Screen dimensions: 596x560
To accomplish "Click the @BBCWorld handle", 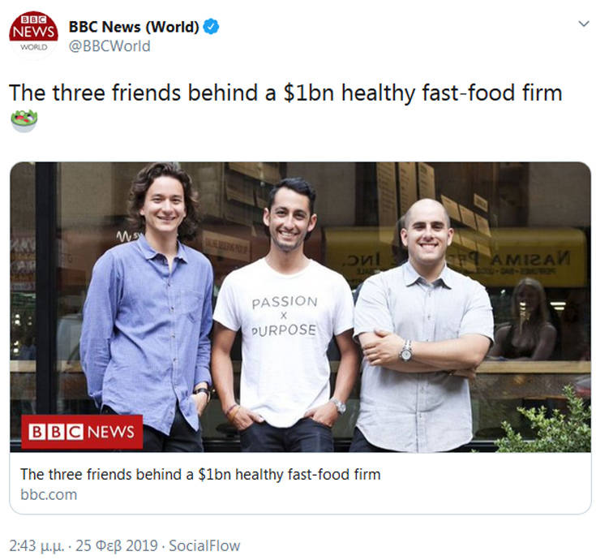I will coord(109,46).
